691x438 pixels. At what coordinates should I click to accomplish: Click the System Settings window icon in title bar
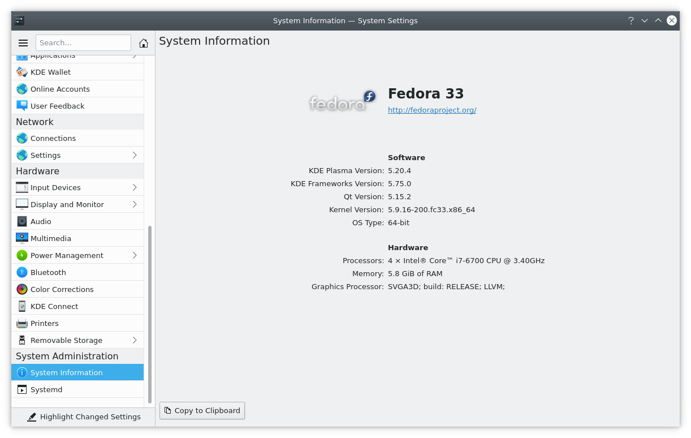coord(19,20)
